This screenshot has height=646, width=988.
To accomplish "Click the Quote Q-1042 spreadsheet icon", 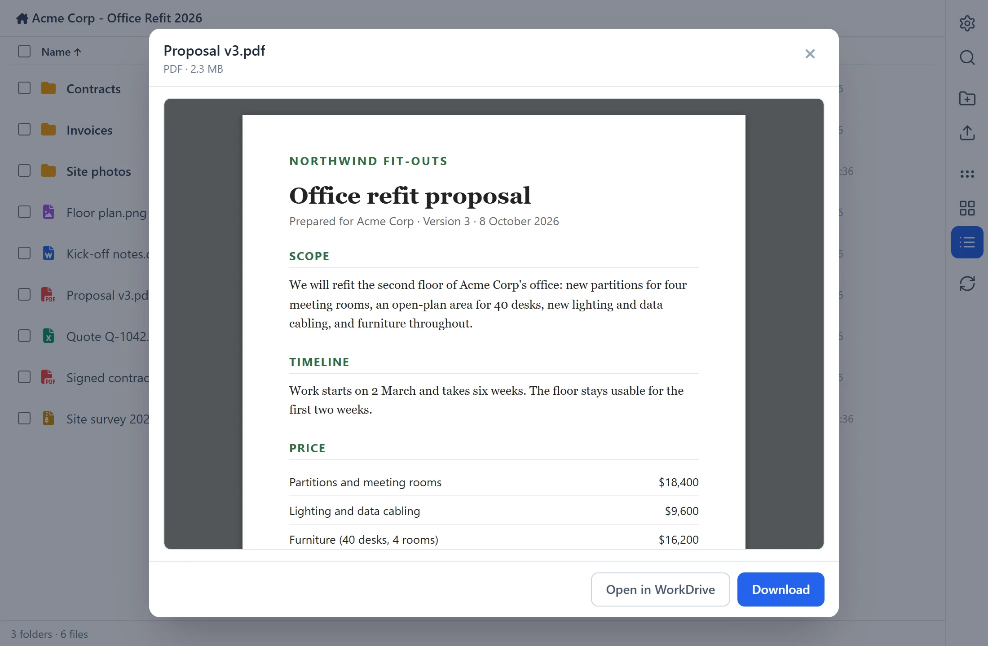I will (49, 336).
